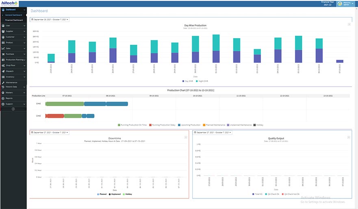Click the Product grid icon
The width and height of the screenshot is (358, 209).
[3, 43]
